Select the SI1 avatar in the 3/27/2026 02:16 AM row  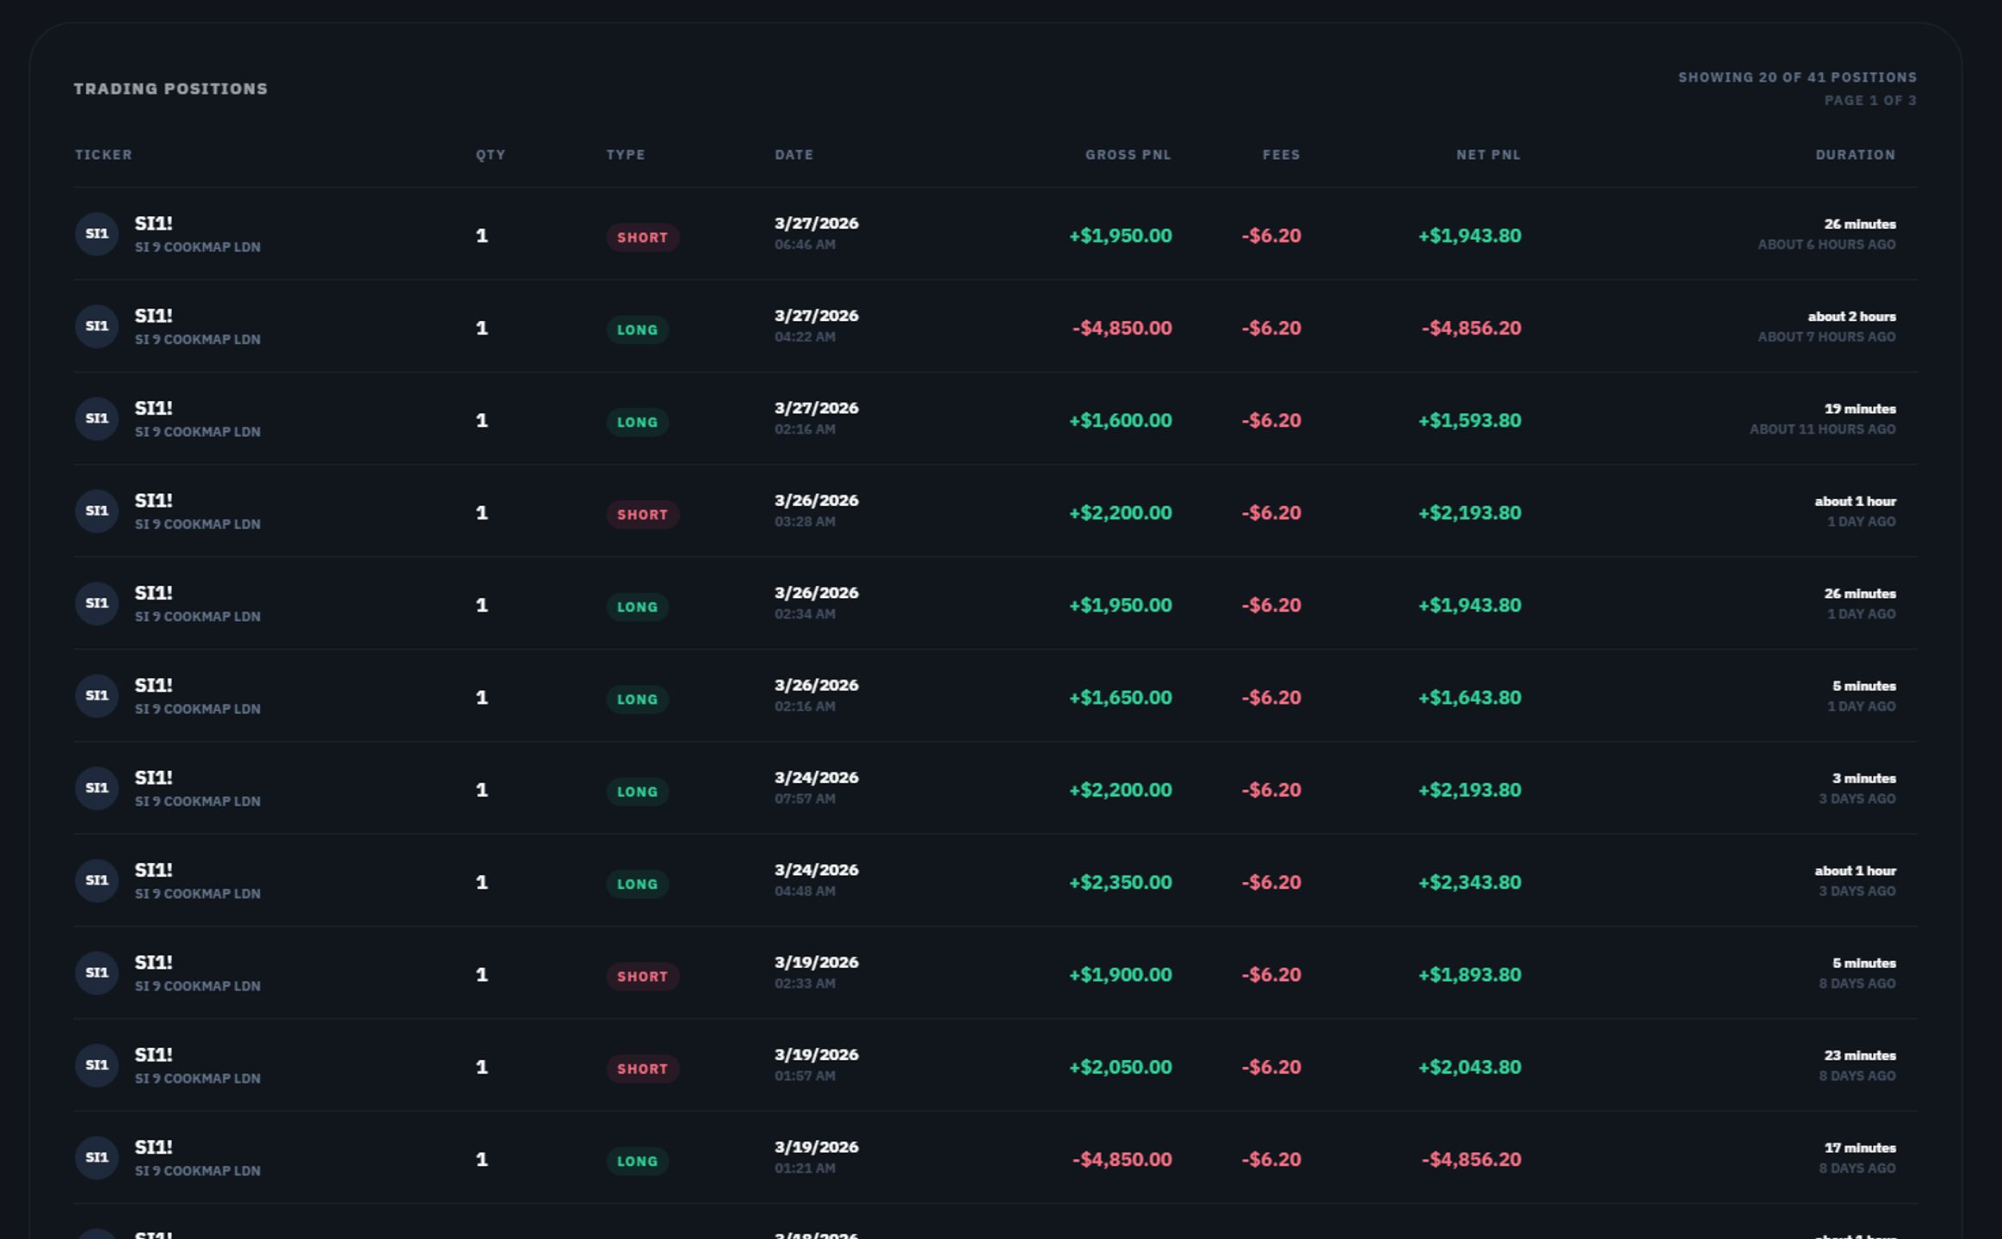(x=96, y=419)
